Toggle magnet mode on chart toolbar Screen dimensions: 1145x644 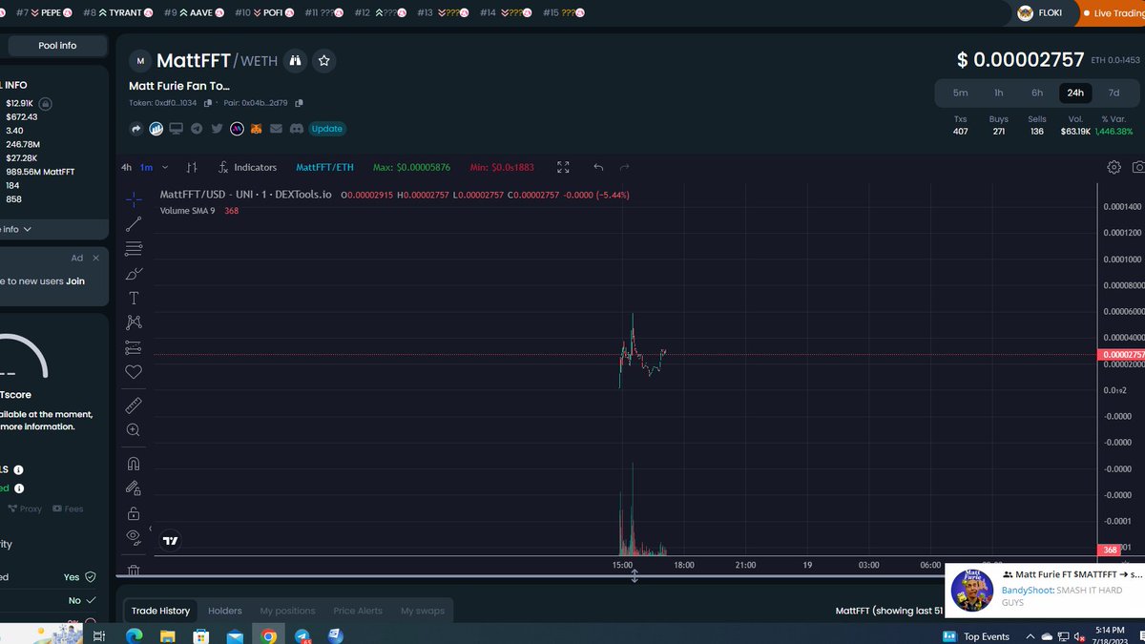(x=134, y=464)
